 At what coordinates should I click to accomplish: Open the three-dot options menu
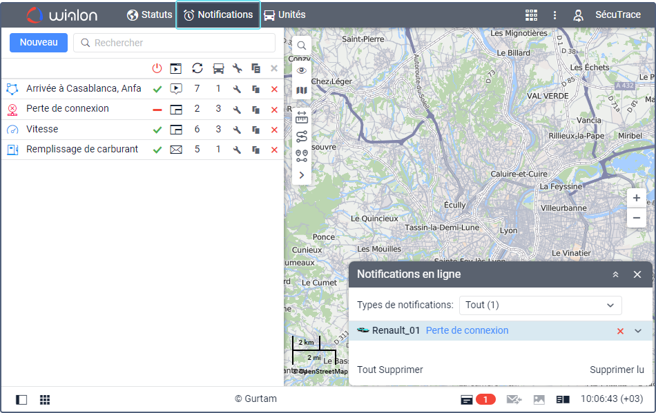(554, 15)
